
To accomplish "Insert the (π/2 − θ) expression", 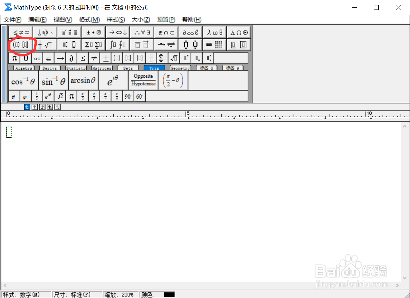I will pos(173,81).
